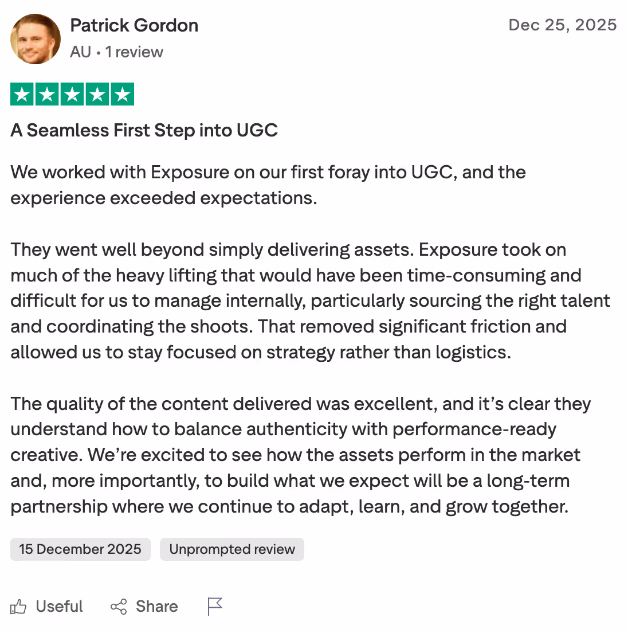Screen dimensions: 628x633
Task: Click the Share text label
Action: (x=157, y=607)
